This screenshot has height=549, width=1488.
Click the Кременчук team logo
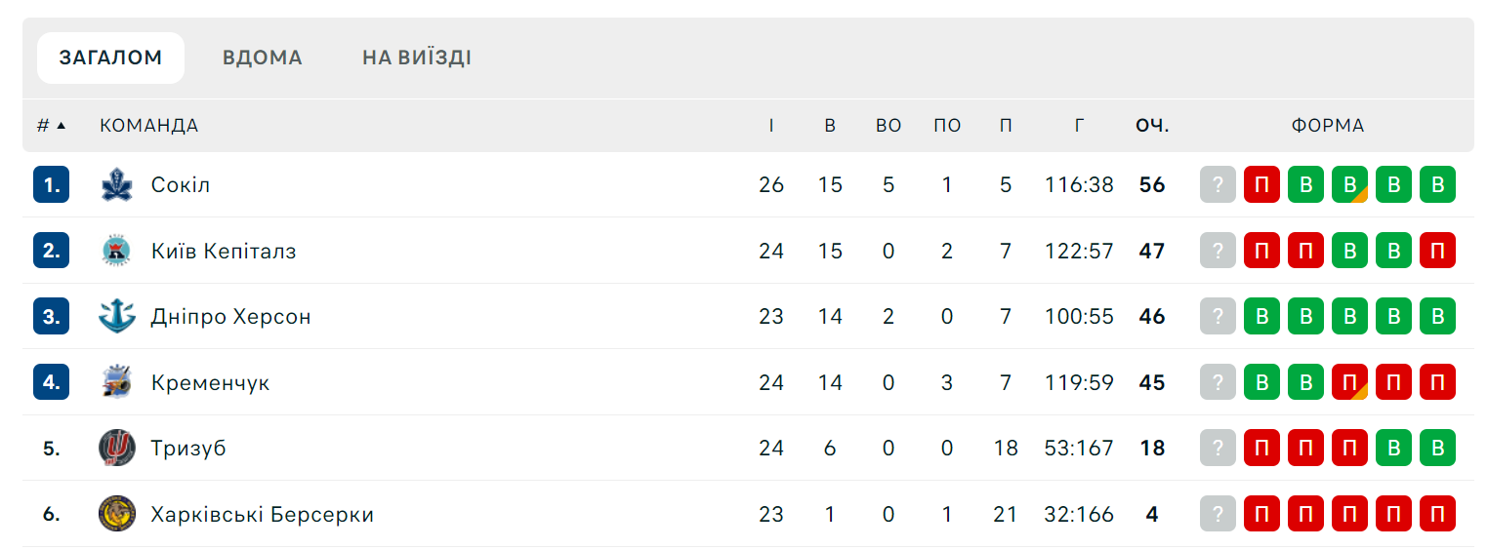click(x=117, y=382)
